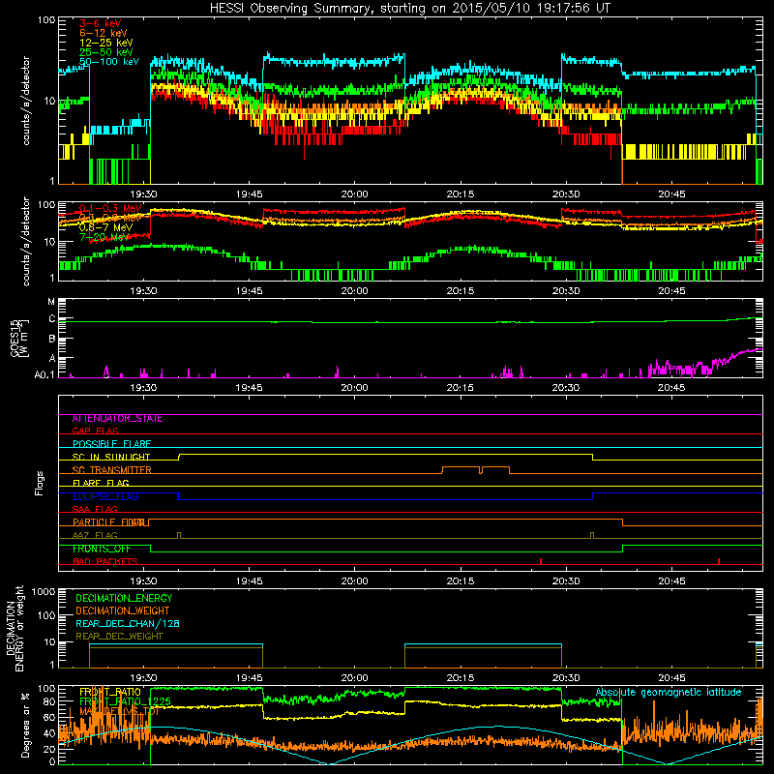Image resolution: width=774 pixels, height=774 pixels.
Task: Click the 0.1-0.3 MeV legend label
Action: point(110,208)
